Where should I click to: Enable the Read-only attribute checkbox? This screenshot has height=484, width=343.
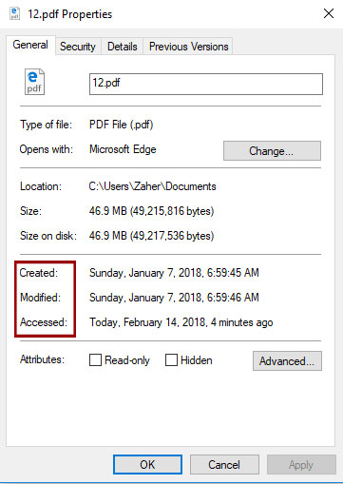[x=95, y=360]
